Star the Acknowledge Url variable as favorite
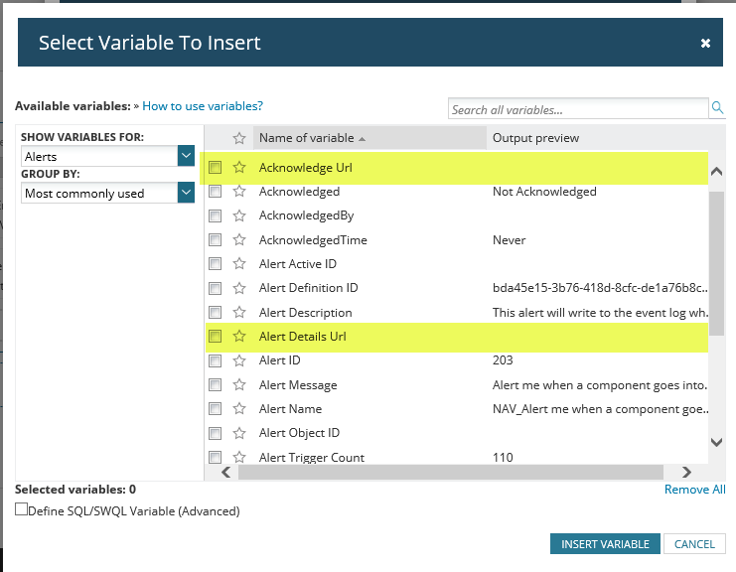The height and width of the screenshot is (572, 736). (x=238, y=168)
